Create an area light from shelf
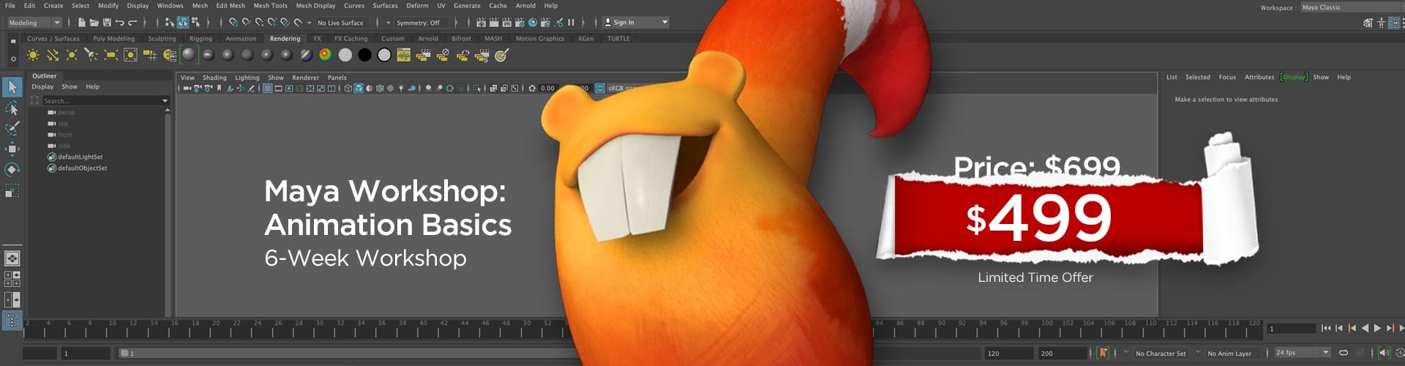This screenshot has height=366, width=1405. click(x=110, y=55)
